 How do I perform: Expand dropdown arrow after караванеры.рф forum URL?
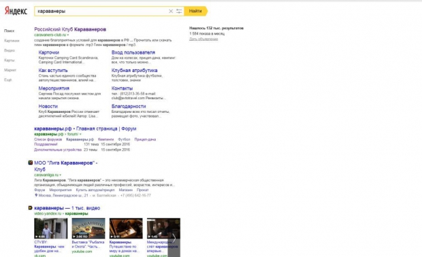point(80,134)
